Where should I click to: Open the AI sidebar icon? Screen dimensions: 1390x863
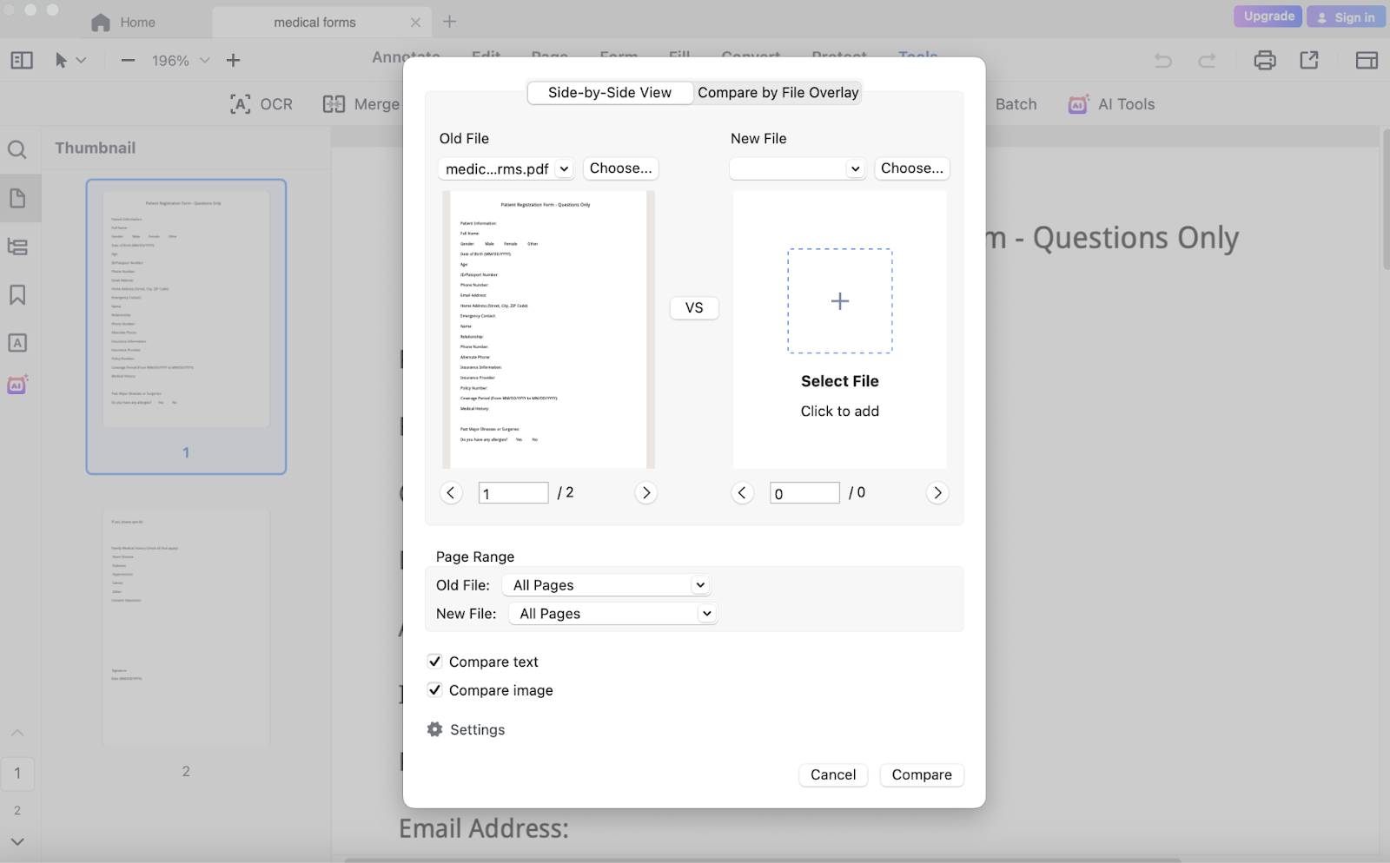tap(17, 385)
